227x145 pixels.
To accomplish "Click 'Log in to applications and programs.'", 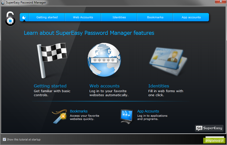I will click(x=152, y=117).
